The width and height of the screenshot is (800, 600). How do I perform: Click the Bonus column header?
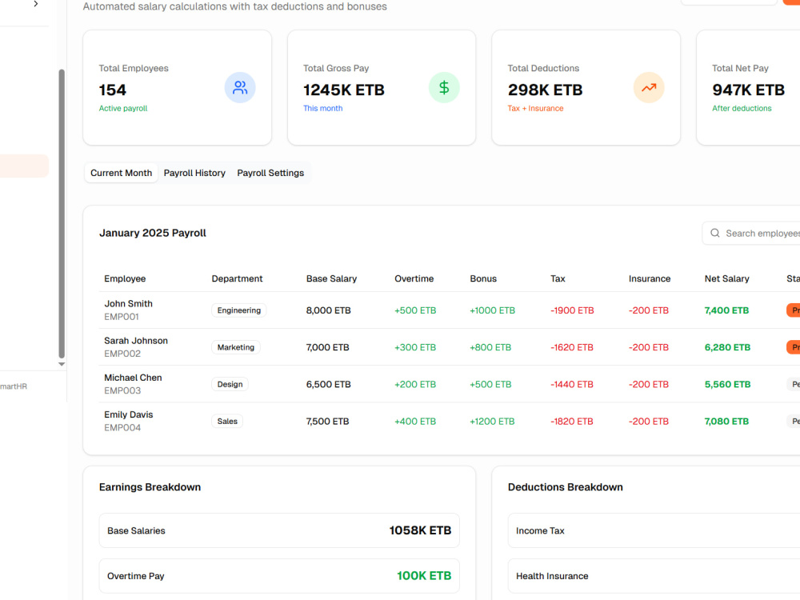(483, 278)
